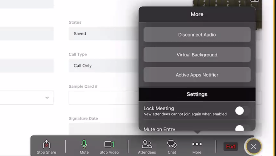Choose Virtual Background from the More menu
The width and height of the screenshot is (276, 156).
click(x=197, y=55)
